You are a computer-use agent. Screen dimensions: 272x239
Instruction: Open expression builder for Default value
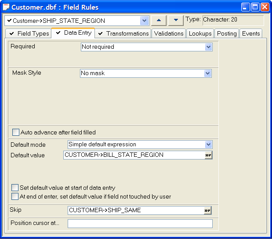208,155
